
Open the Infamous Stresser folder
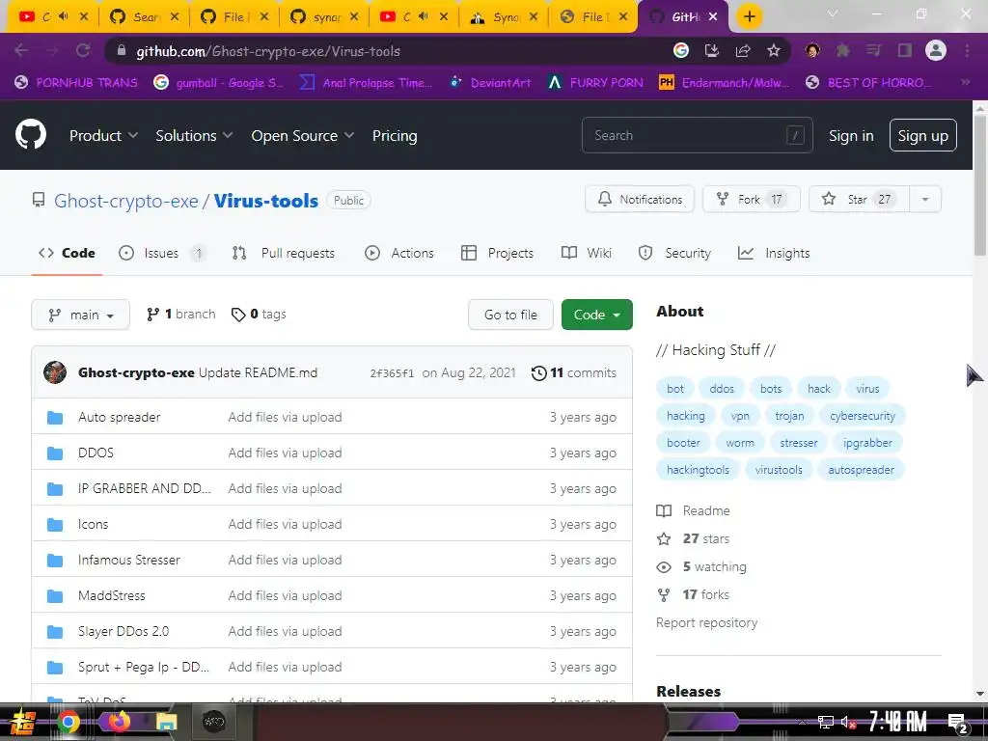pos(128,560)
